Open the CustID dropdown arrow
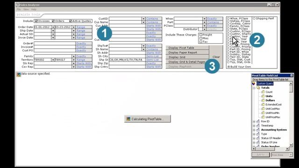The height and width of the screenshot is (168, 299). point(143,19)
